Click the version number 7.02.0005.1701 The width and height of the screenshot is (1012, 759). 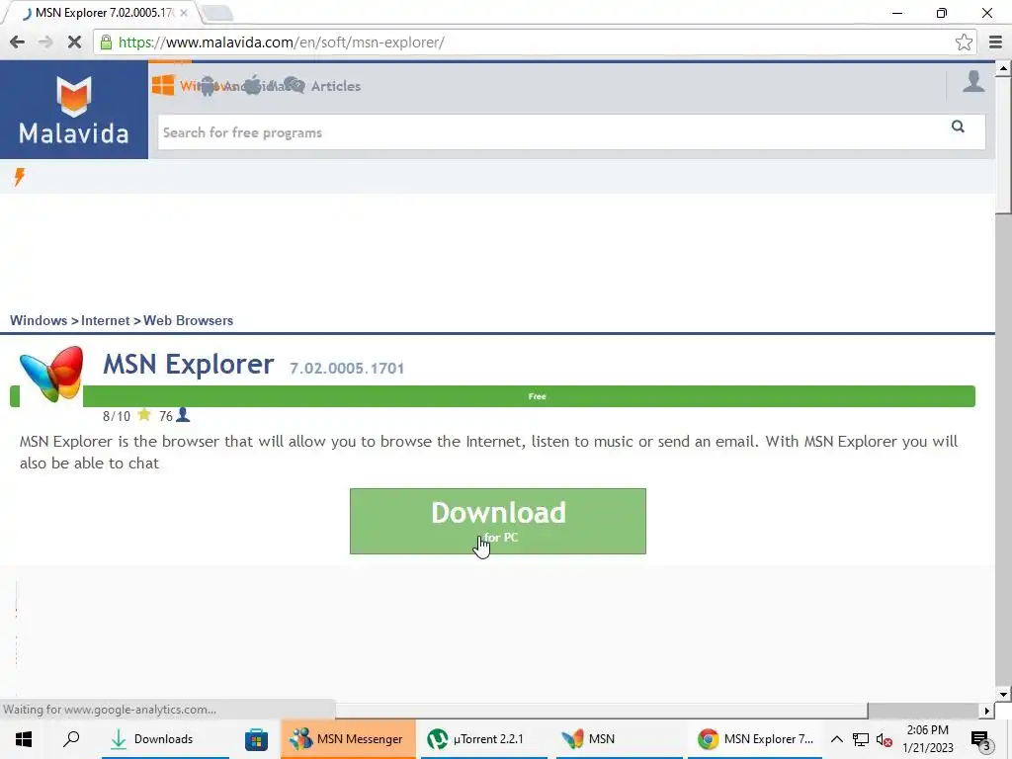click(347, 369)
